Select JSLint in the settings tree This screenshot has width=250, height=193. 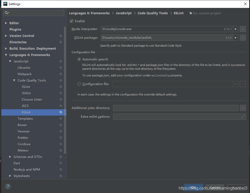click(x=26, y=87)
